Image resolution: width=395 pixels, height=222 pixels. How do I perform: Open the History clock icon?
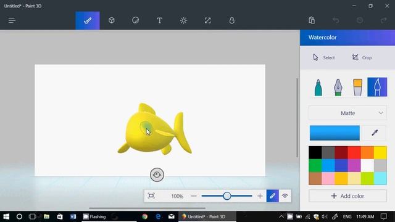(x=360, y=20)
